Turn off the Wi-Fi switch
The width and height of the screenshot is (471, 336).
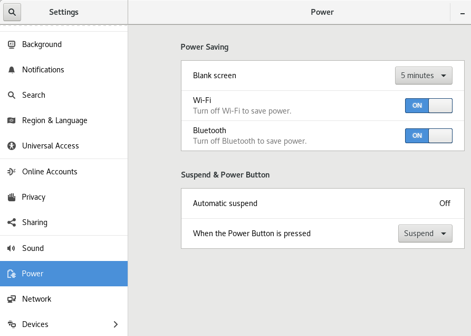[429, 106]
